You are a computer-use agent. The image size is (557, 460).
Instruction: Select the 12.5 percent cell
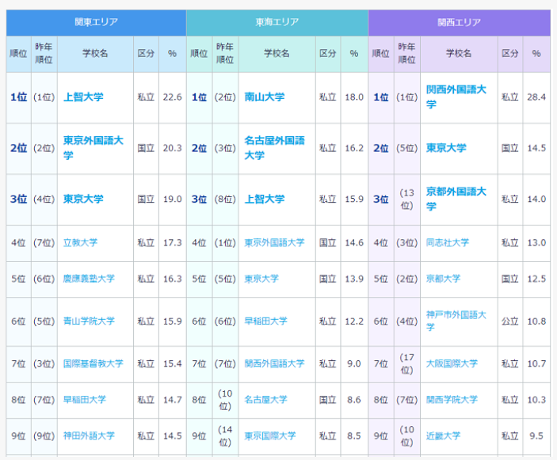tap(536, 279)
